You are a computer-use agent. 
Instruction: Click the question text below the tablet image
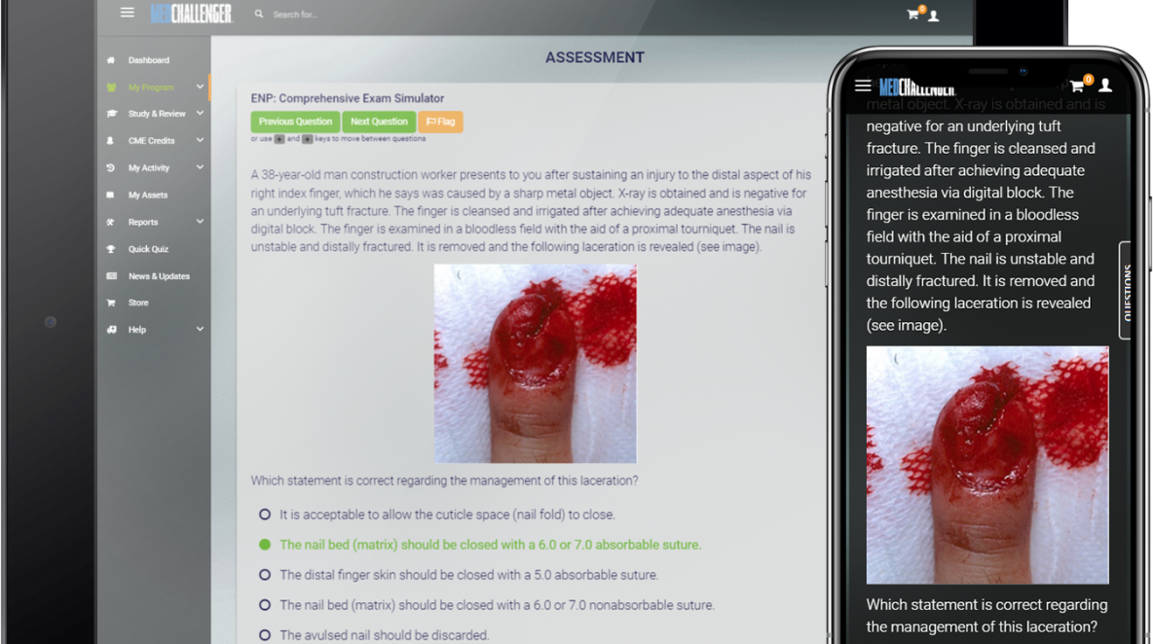(444, 481)
